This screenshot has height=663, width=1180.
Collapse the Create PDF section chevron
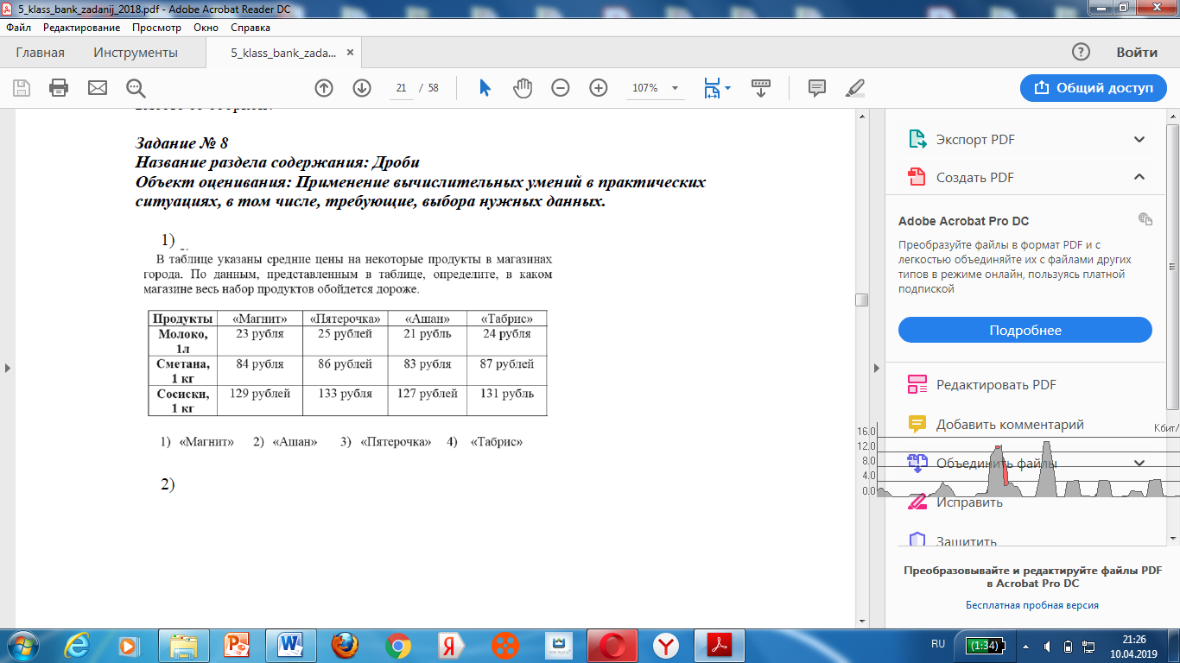click(1139, 177)
